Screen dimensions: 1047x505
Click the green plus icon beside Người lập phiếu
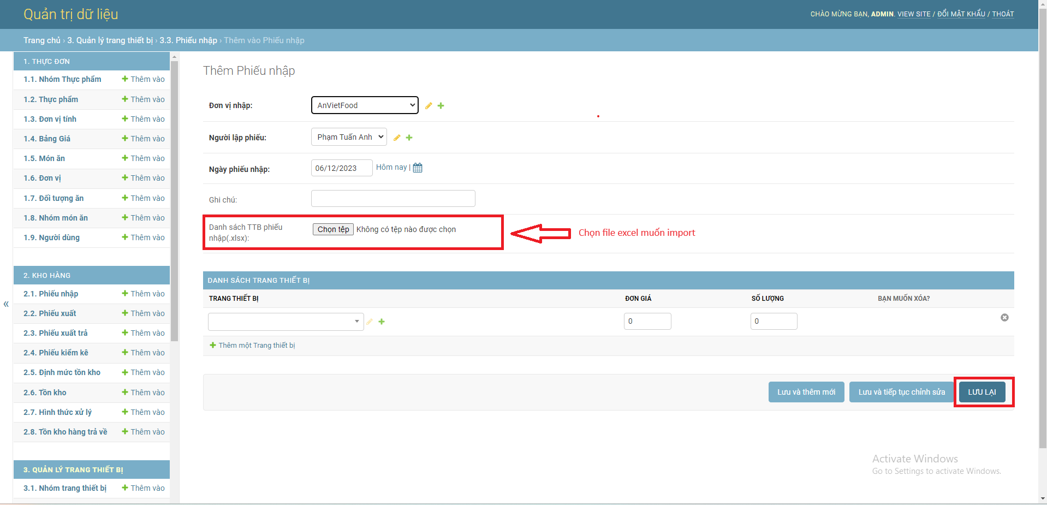pos(409,138)
